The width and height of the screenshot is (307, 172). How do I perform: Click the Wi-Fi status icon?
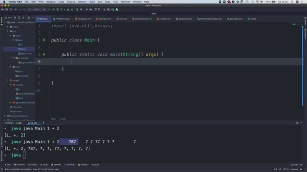[257, 2]
